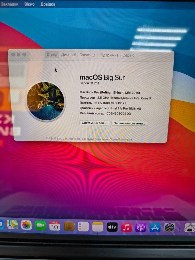Open the App Store in the Dock
This screenshot has height=260, width=195.
pyautogui.click(x=155, y=227)
